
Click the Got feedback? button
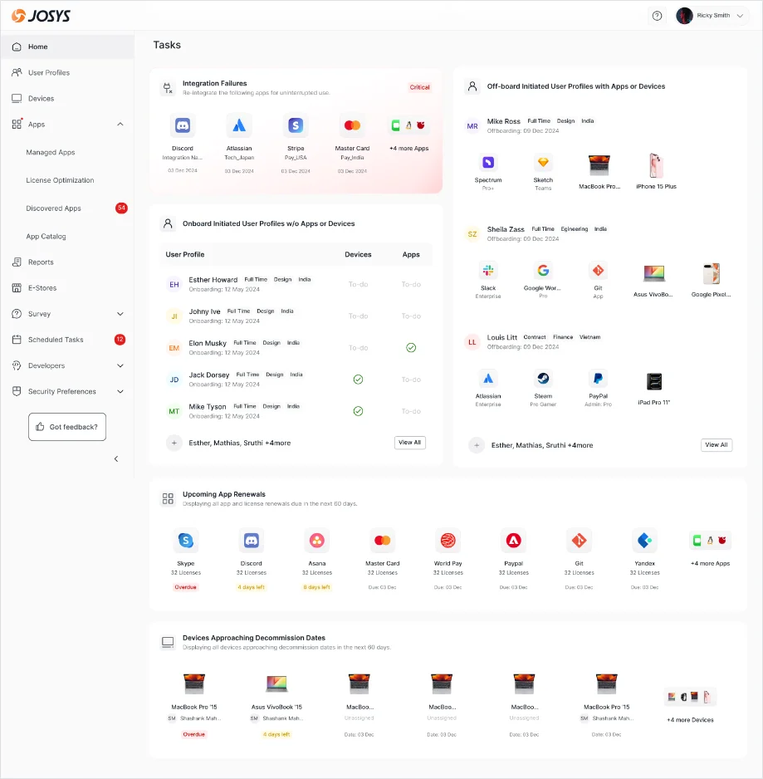(67, 427)
